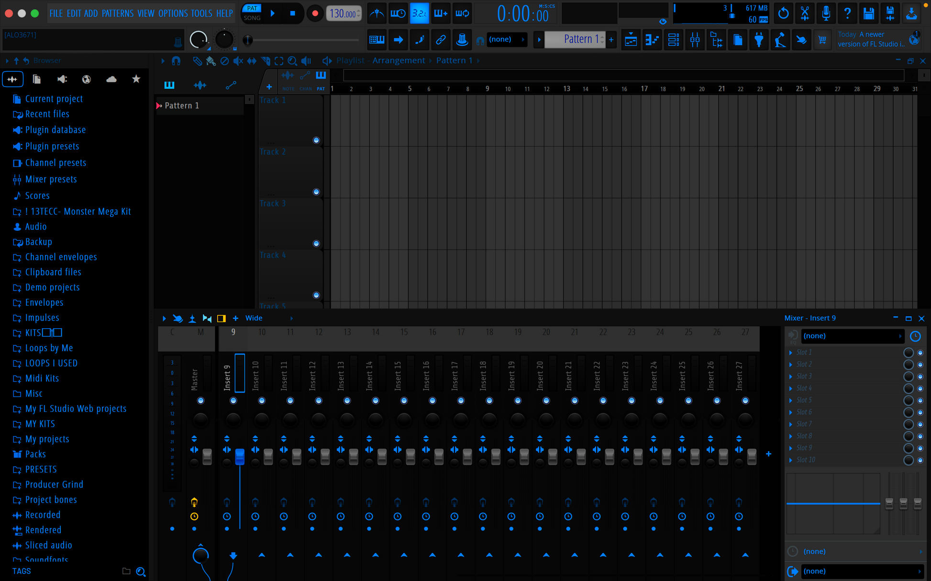This screenshot has height=581, width=931.
Task: Open the audio editor scissors icon
Action: (x=805, y=13)
